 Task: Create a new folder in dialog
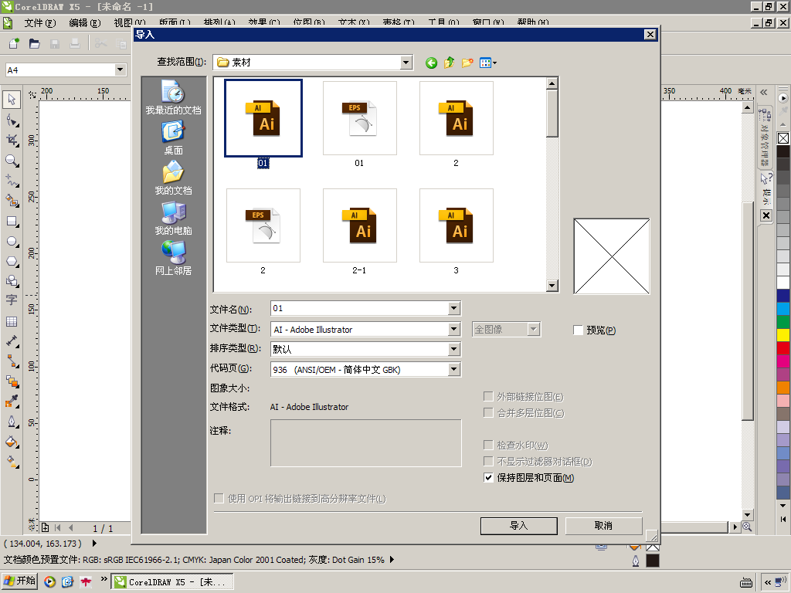[467, 63]
